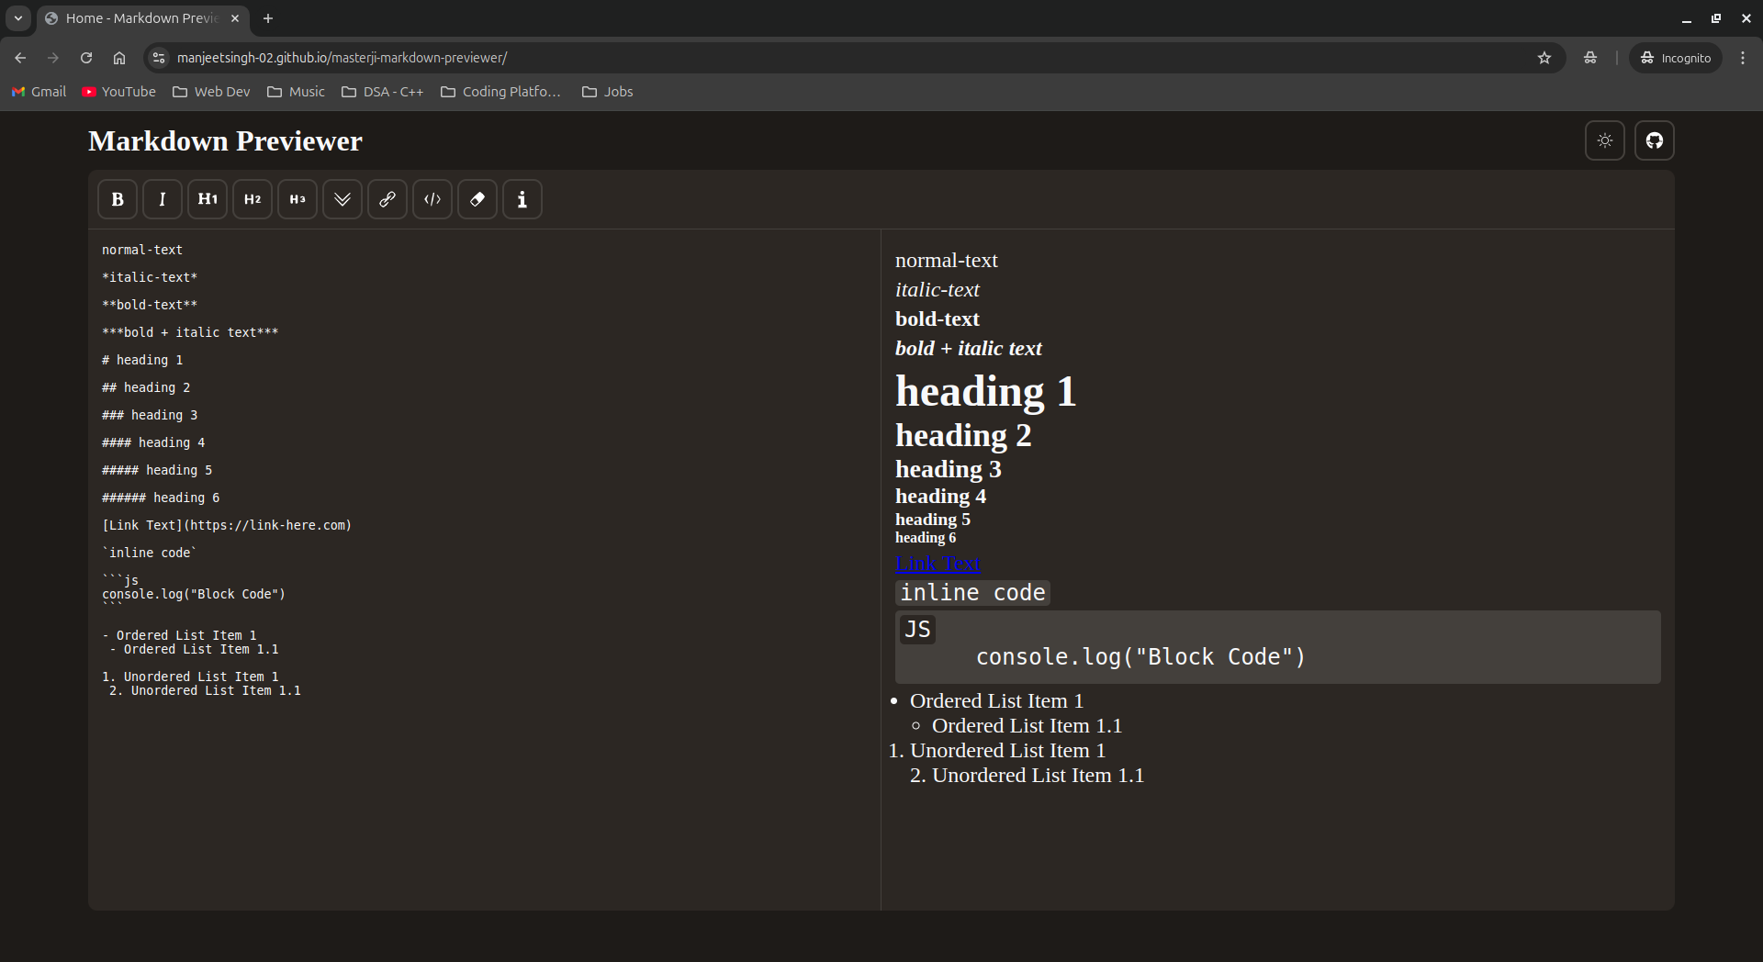Click 'Ordered List Item 1.1' in preview
Image resolution: width=1763 pixels, height=962 pixels.
(x=1027, y=726)
